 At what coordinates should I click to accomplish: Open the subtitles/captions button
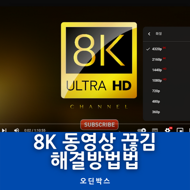[155, 130]
